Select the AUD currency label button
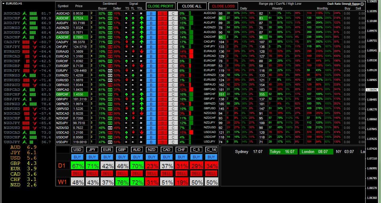 coord(137,149)
